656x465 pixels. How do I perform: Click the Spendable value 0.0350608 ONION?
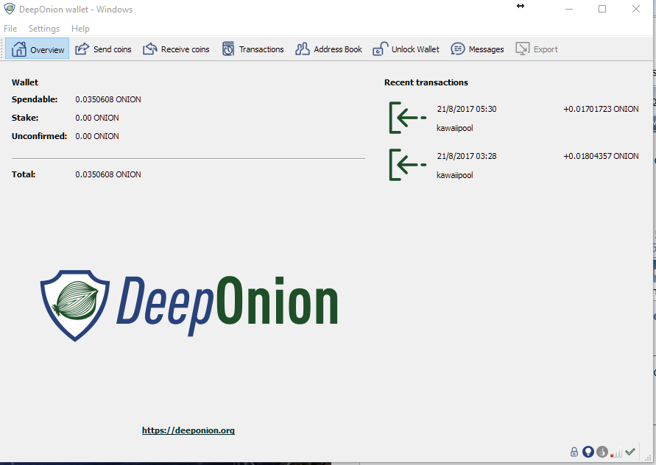(x=108, y=99)
